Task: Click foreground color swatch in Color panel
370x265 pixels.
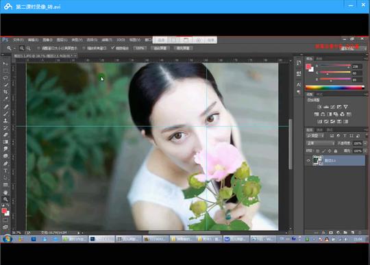Action: click(308, 66)
